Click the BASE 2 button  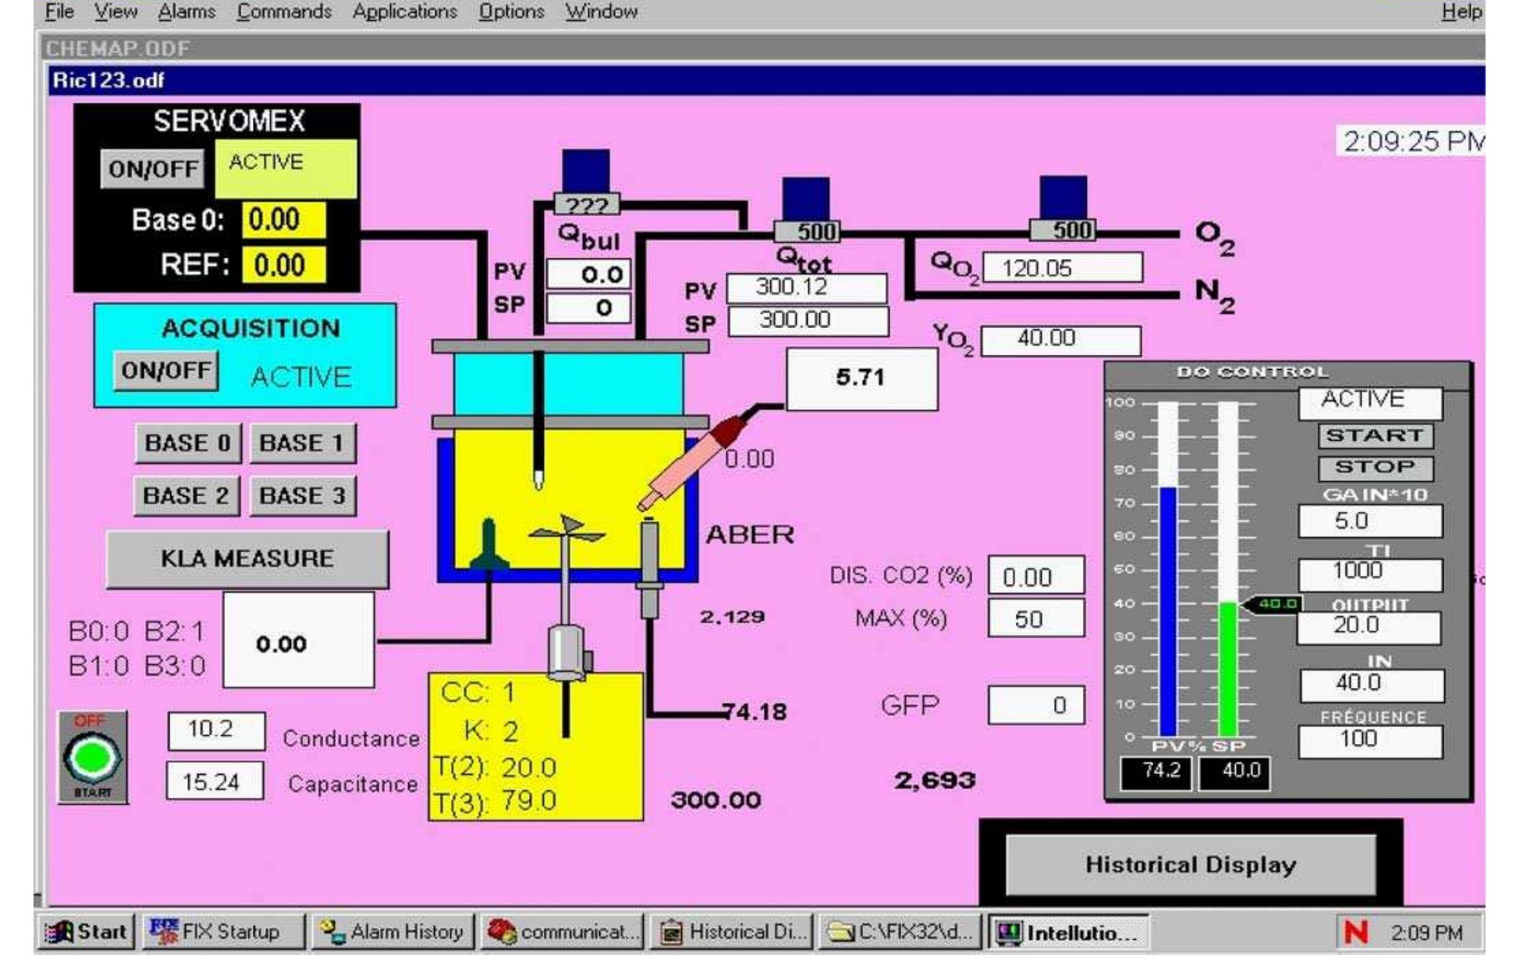pyautogui.click(x=186, y=495)
